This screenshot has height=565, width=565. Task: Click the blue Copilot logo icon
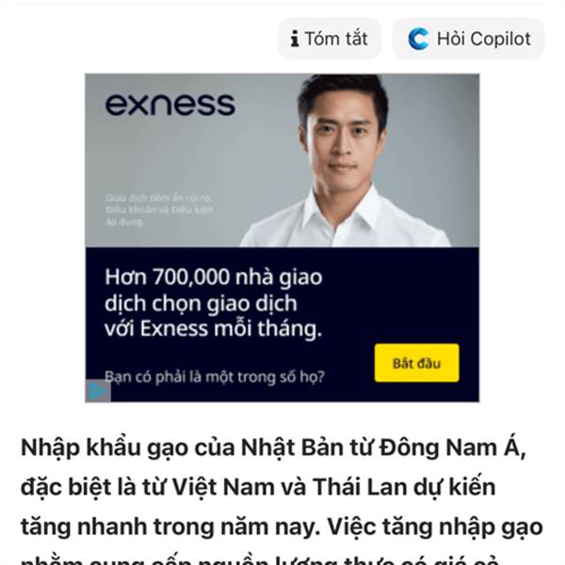click(x=418, y=39)
